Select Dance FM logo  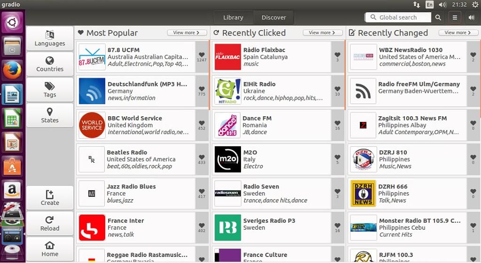click(228, 125)
